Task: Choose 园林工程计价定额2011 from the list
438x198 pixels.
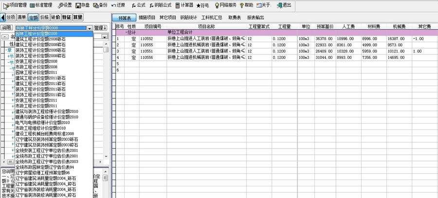Action: tap(36, 72)
